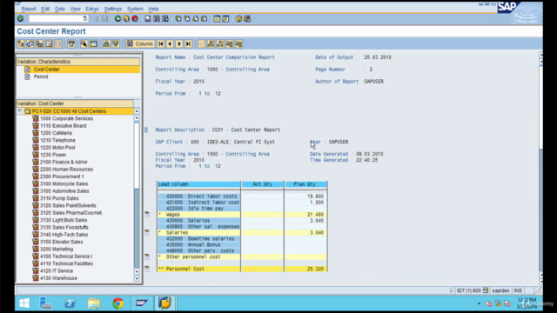Click the First Page icon in standard toolbar

click(x=178, y=18)
